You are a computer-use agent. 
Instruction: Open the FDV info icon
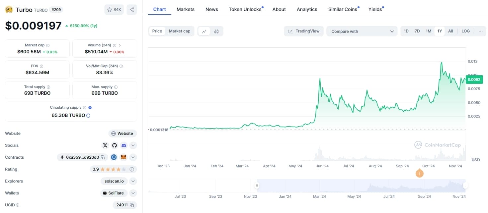[41, 66]
